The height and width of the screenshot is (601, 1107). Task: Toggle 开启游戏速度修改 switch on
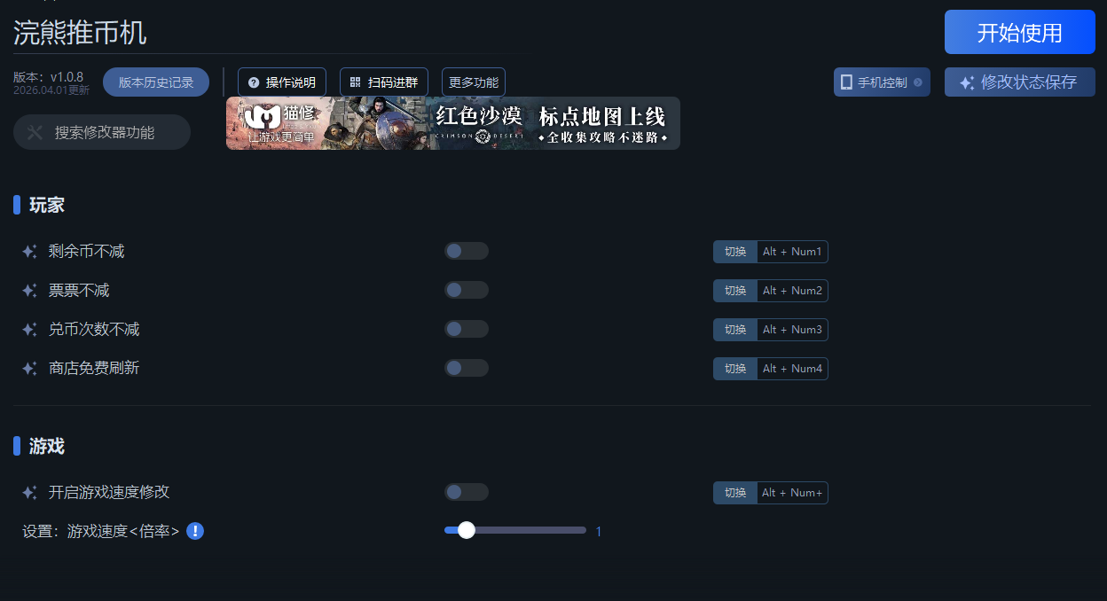point(466,493)
